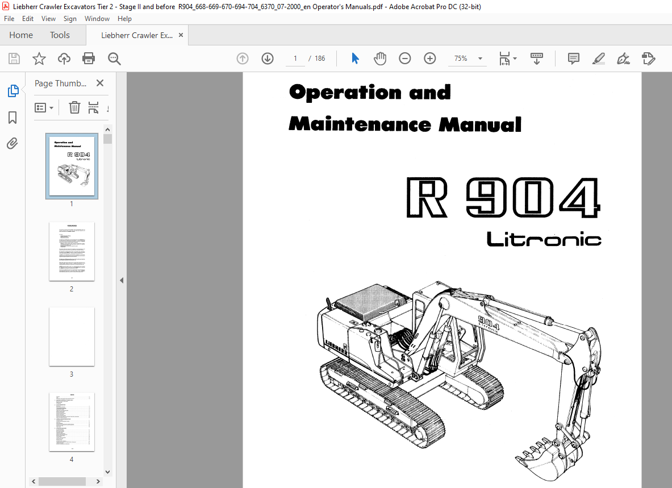Select the blank page 3 thumbnail
Viewport: 672px width, 488px height.
click(72, 337)
